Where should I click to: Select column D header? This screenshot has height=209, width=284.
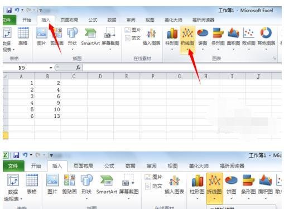pos(100,77)
